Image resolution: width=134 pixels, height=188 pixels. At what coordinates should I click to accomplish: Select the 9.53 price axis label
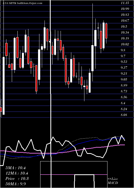pos(124,62)
